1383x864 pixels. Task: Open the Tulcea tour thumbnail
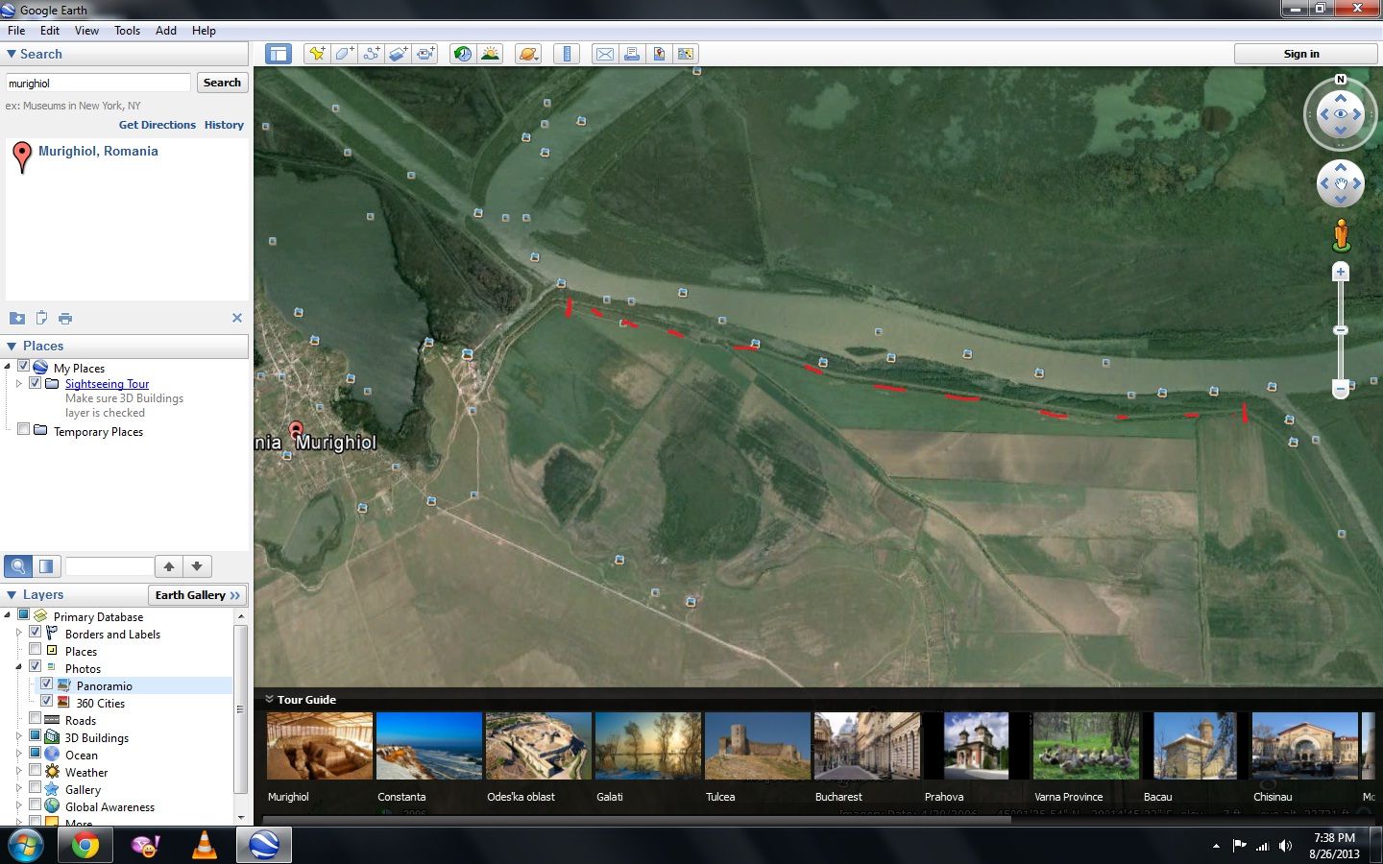click(x=758, y=746)
